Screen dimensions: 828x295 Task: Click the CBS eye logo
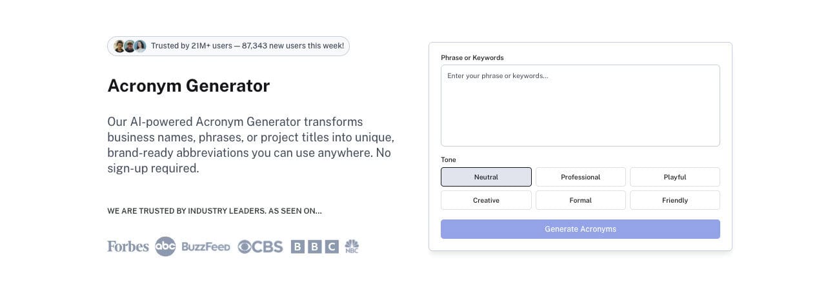pyautogui.click(x=260, y=247)
